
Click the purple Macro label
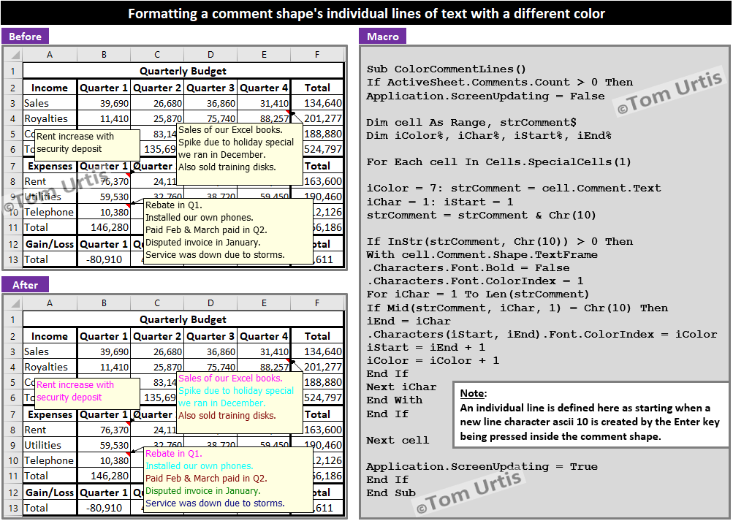382,37
